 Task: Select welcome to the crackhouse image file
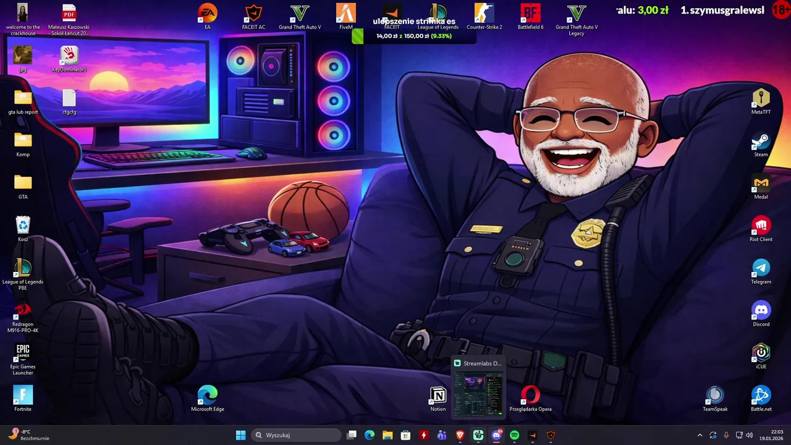coord(23,19)
